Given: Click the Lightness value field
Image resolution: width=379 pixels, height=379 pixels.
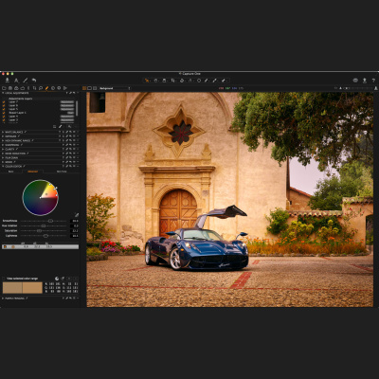Looking at the screenshot, I should click(74, 236).
